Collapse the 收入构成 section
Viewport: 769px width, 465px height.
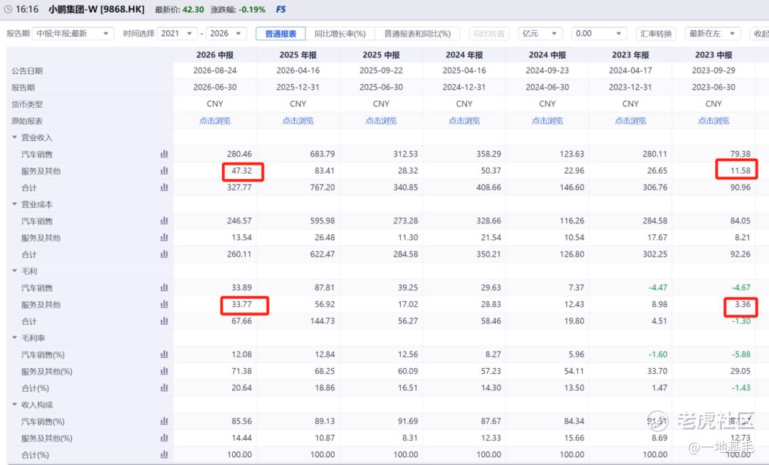14,404
